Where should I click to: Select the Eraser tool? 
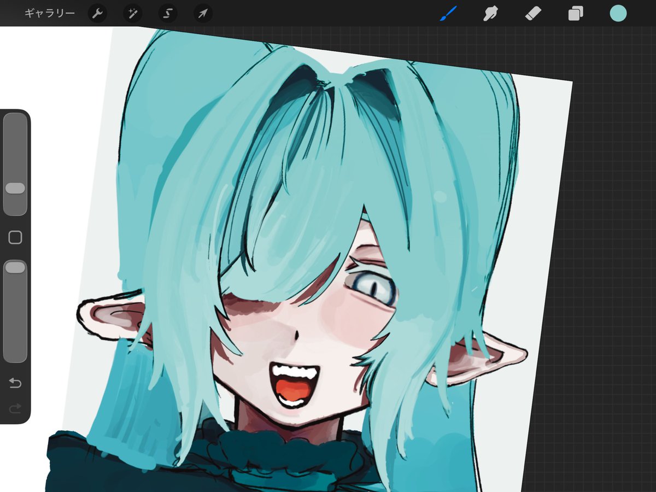[533, 13]
